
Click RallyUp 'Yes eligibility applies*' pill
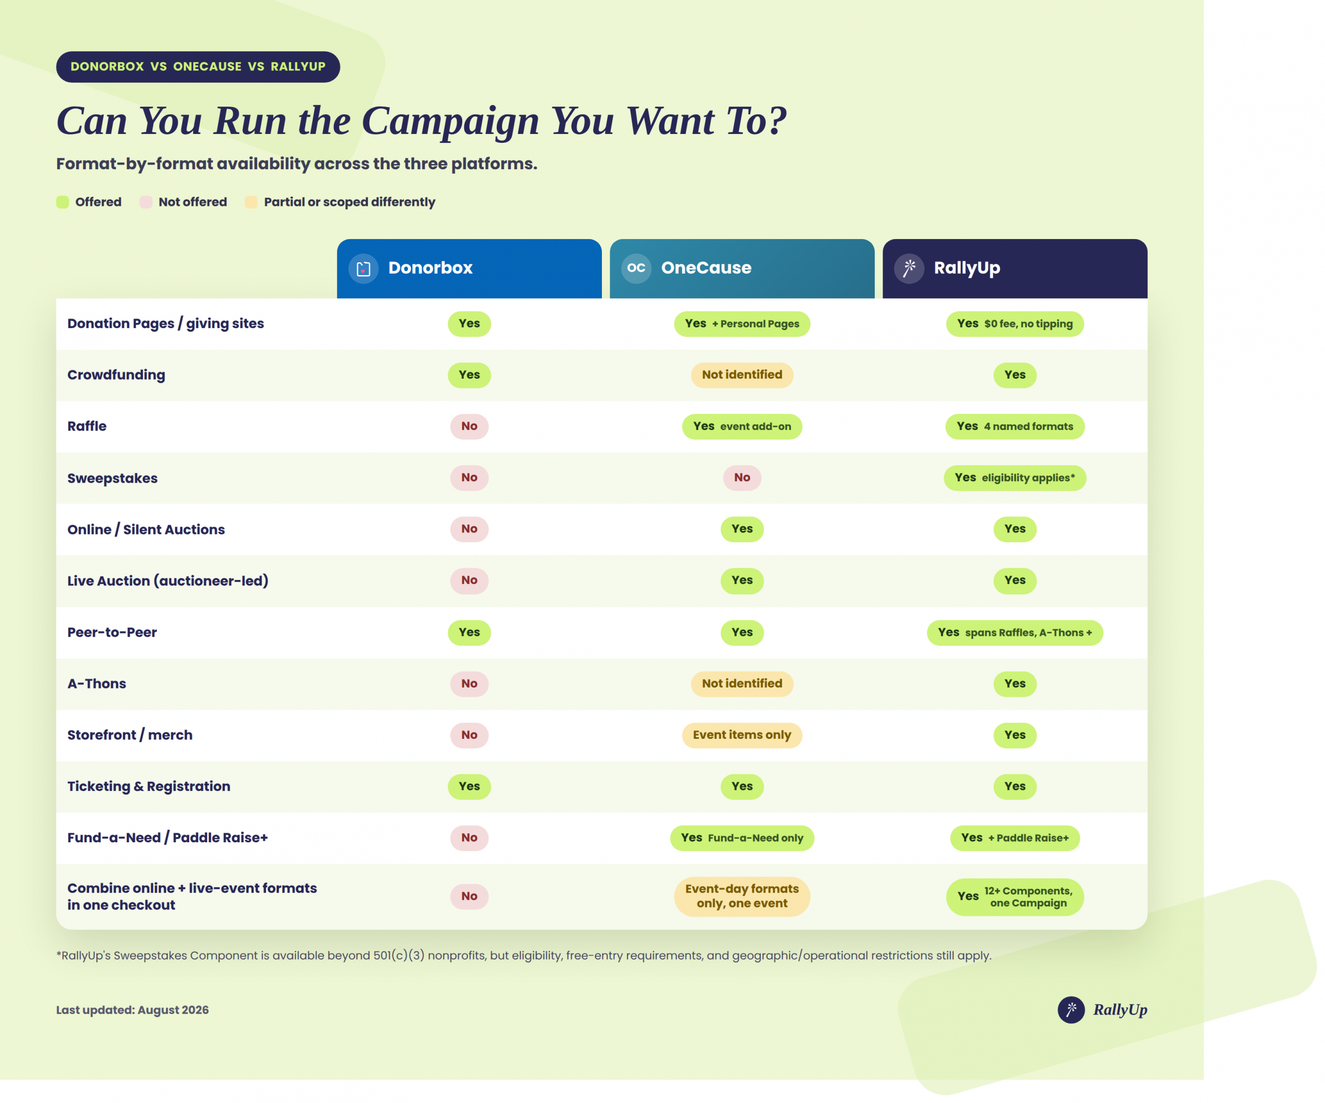1015,478
